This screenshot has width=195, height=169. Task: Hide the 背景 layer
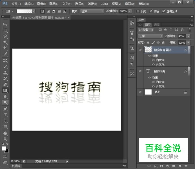[140, 92]
